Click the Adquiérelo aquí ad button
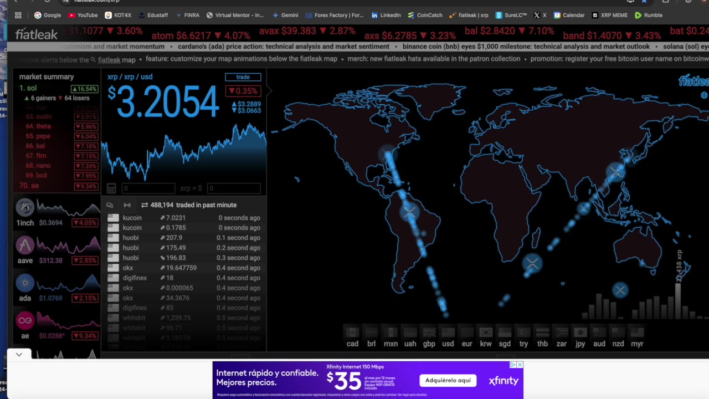This screenshot has height=399, width=709. pyautogui.click(x=448, y=380)
